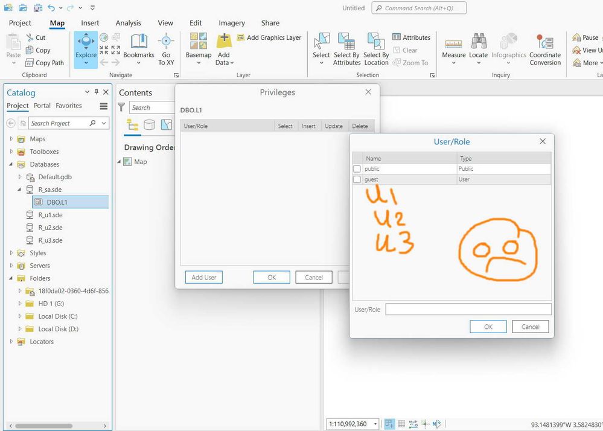603x431 pixels.
Task: Click the Catalog horizontal scrollbar
Action: click(x=43, y=426)
